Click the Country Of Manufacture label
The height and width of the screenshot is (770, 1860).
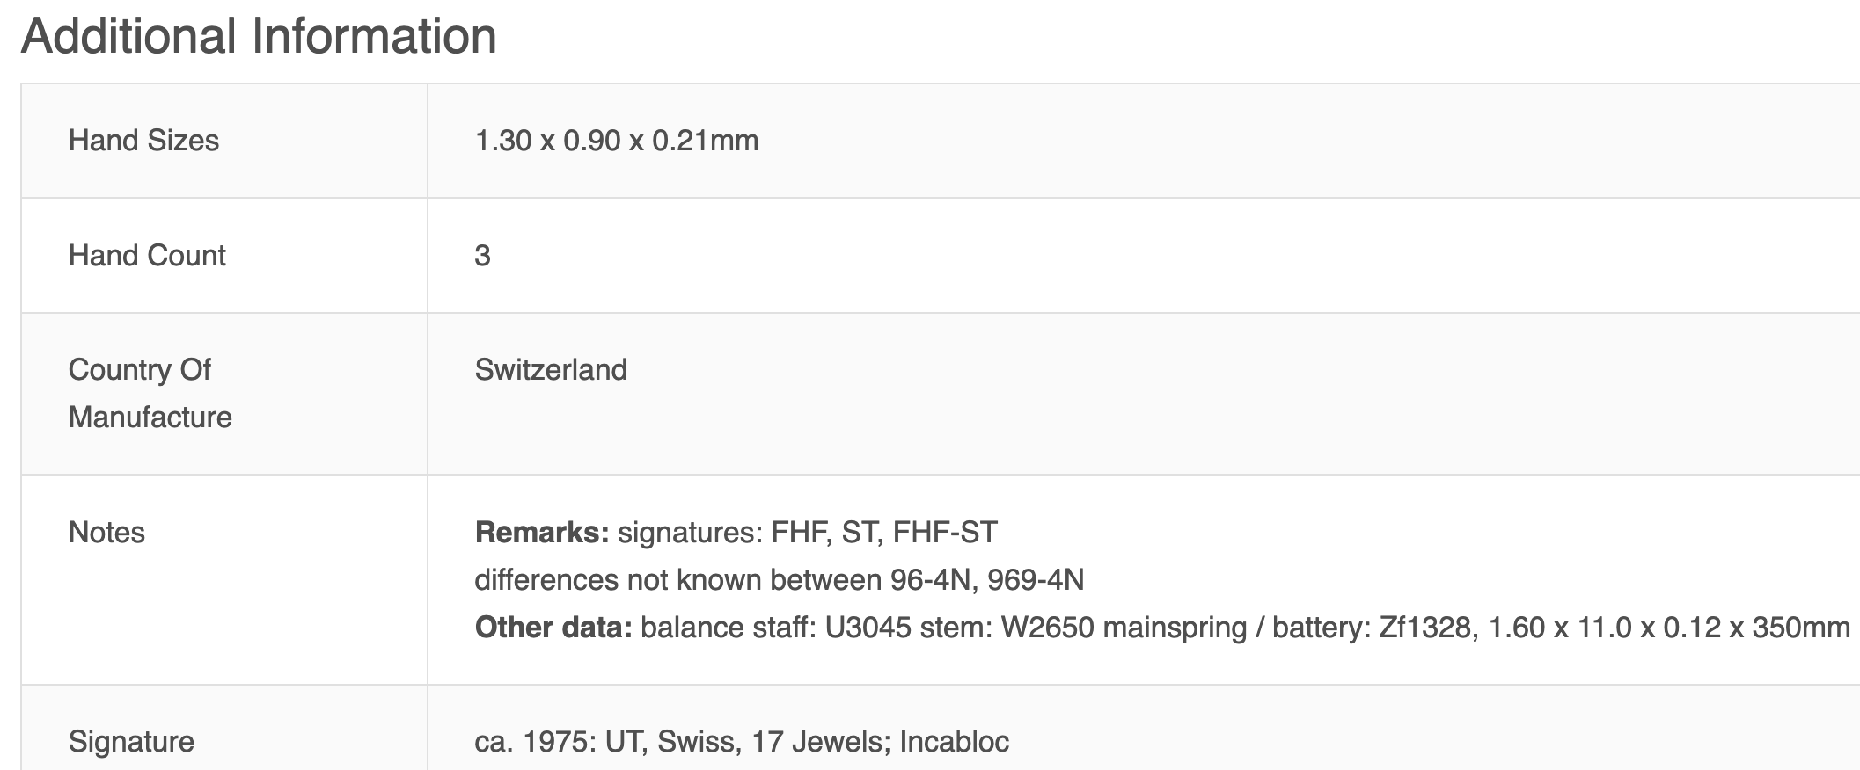[150, 393]
